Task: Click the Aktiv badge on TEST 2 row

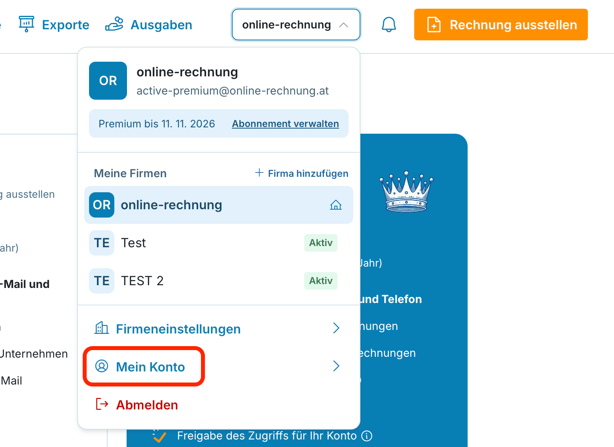Action: 321,281
